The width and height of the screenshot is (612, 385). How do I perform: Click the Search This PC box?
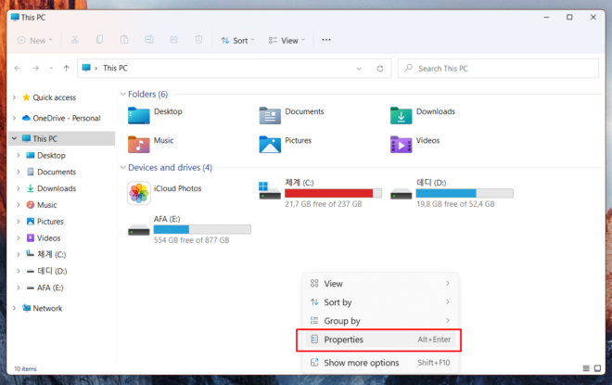coord(499,69)
